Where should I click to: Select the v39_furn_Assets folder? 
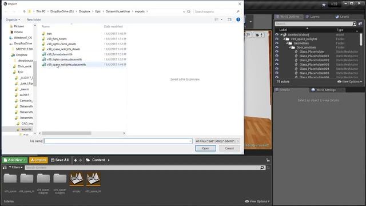57,39
